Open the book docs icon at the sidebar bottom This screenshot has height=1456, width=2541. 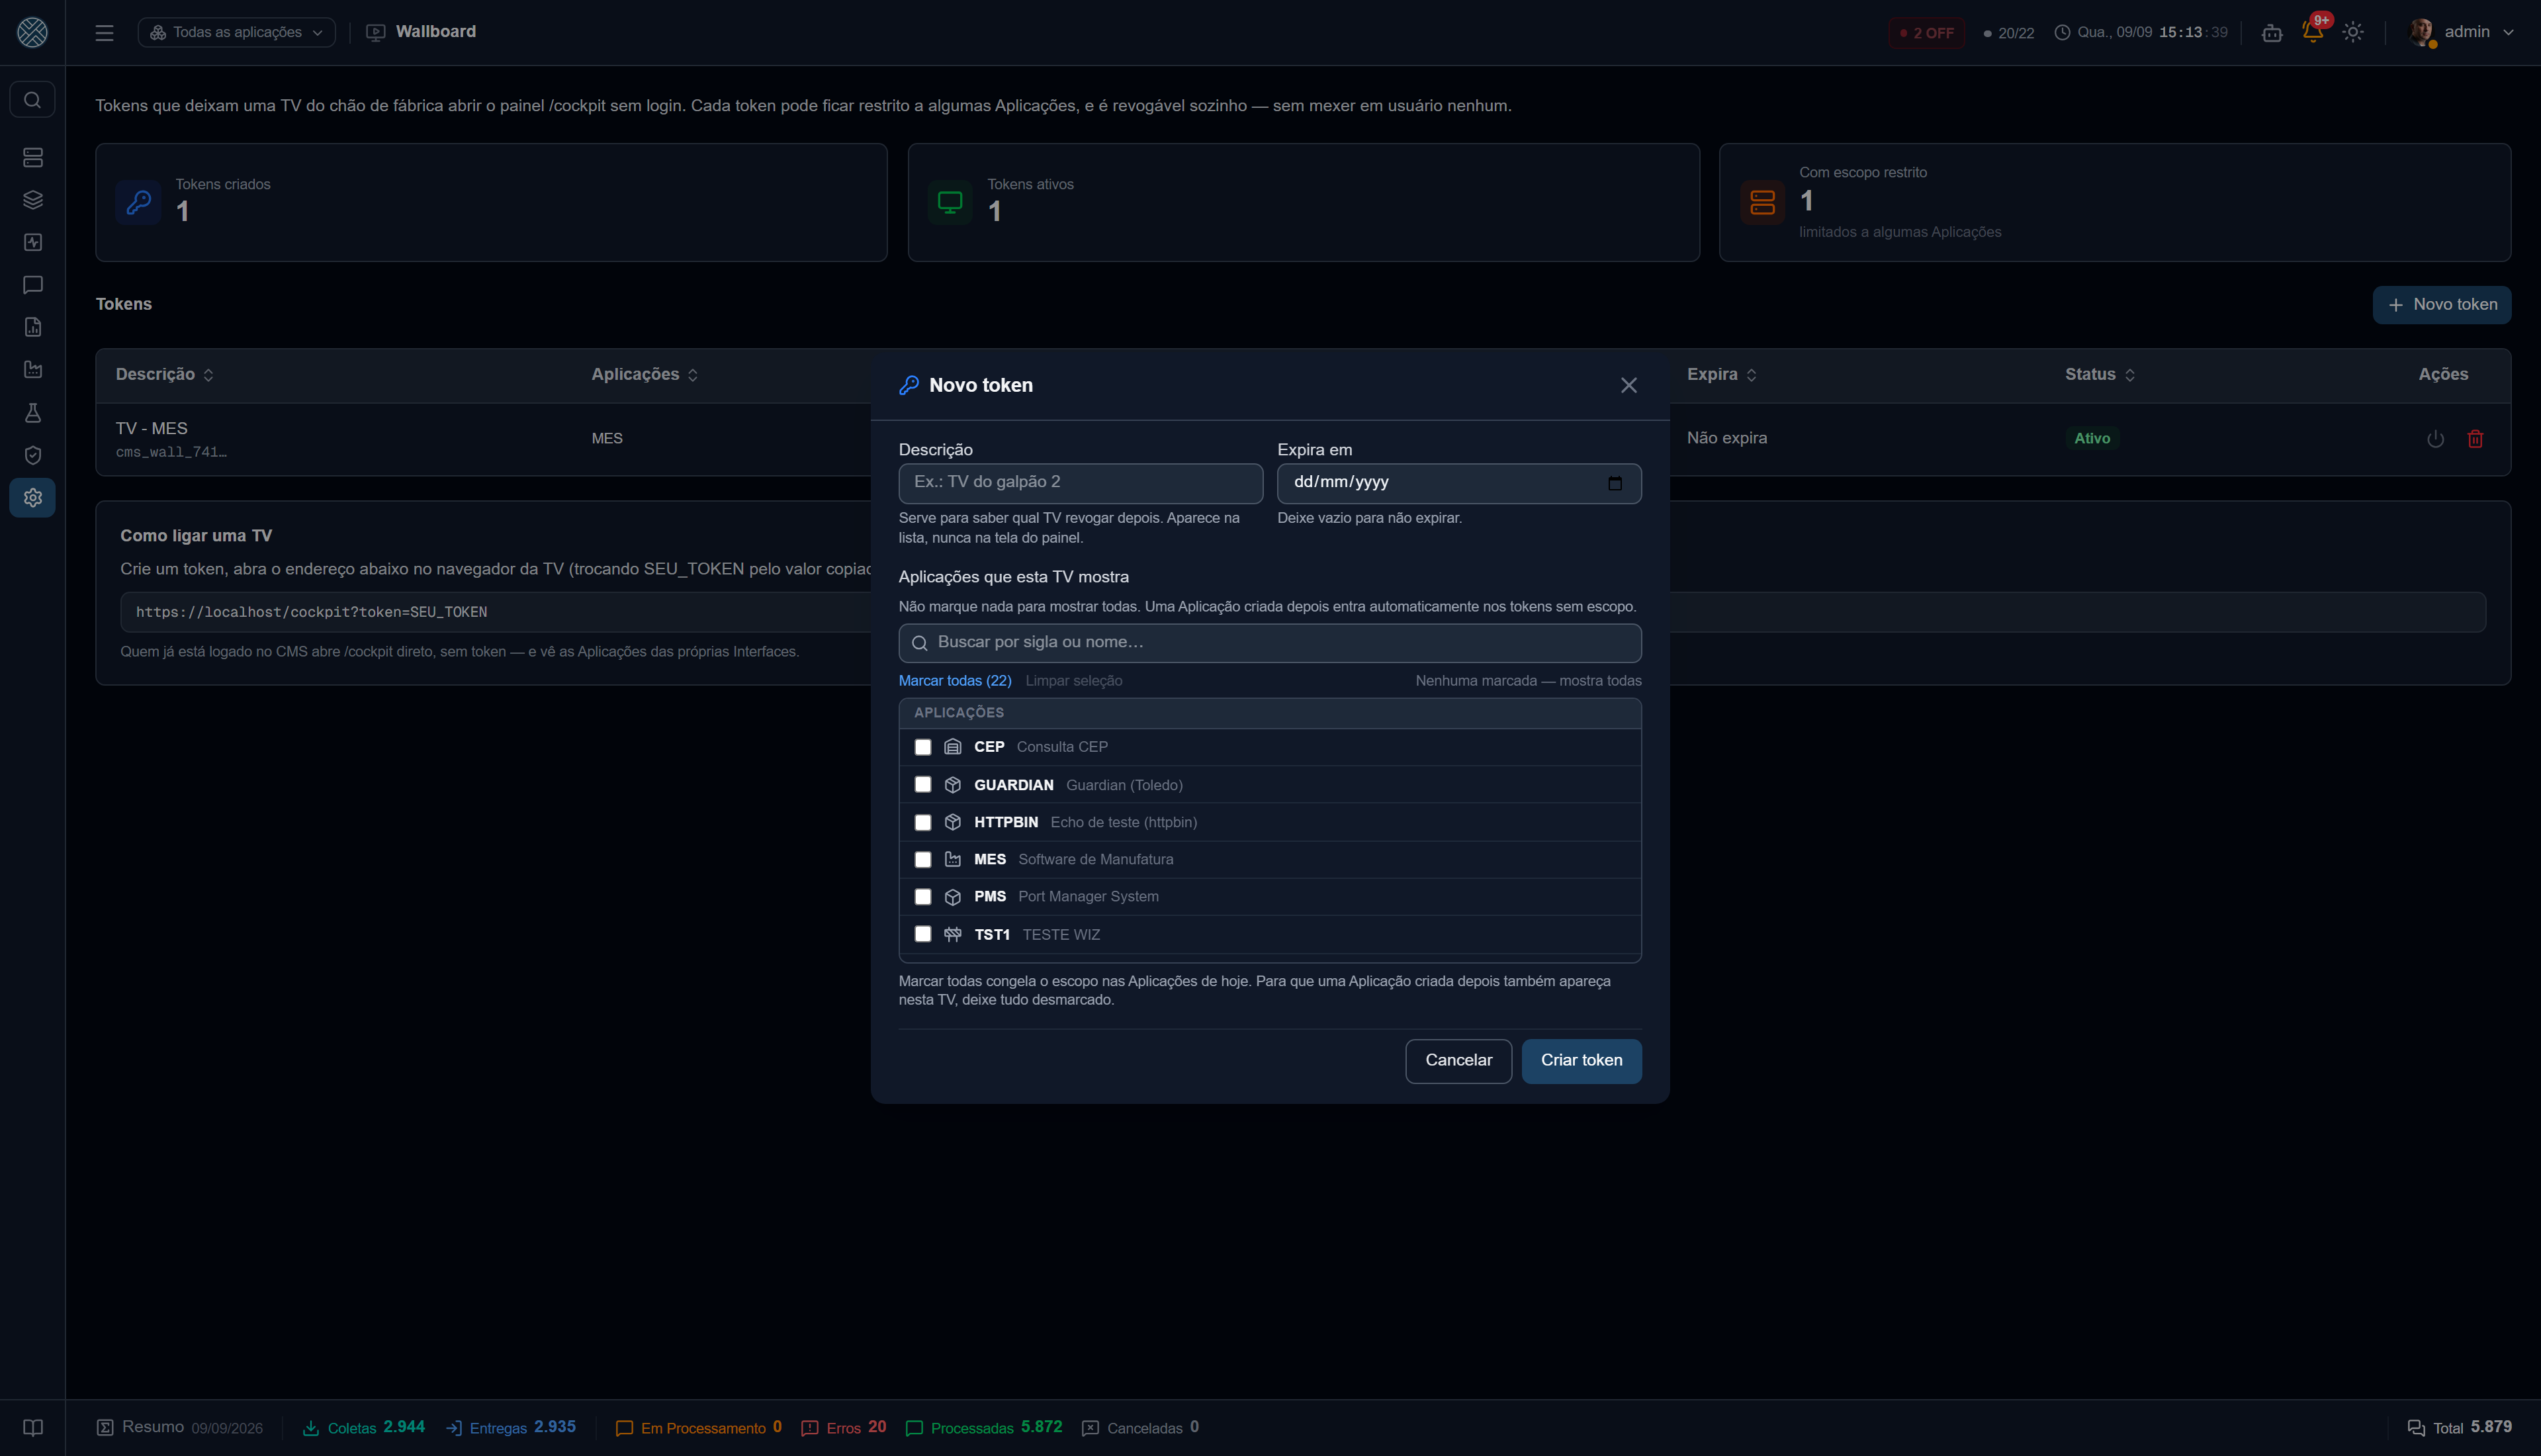[32, 1427]
